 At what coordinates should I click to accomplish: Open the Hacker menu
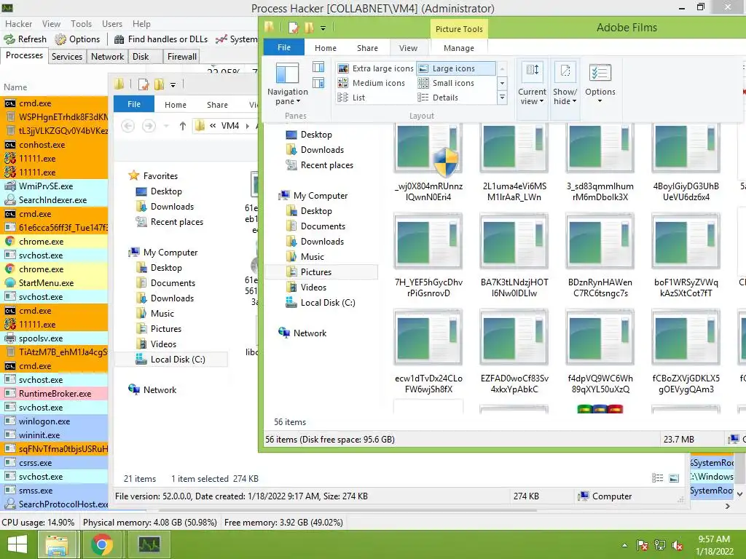tap(18, 24)
